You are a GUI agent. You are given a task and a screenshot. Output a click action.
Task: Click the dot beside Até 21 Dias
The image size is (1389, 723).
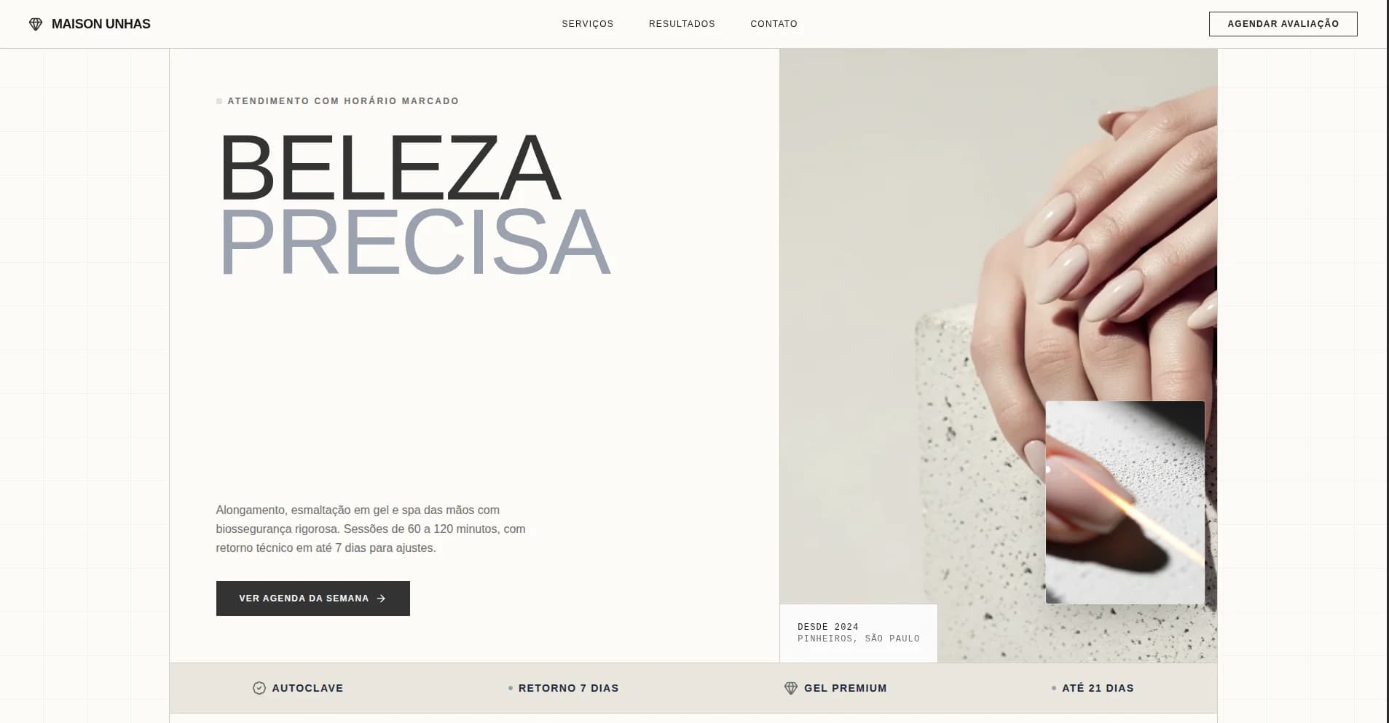point(1054,688)
